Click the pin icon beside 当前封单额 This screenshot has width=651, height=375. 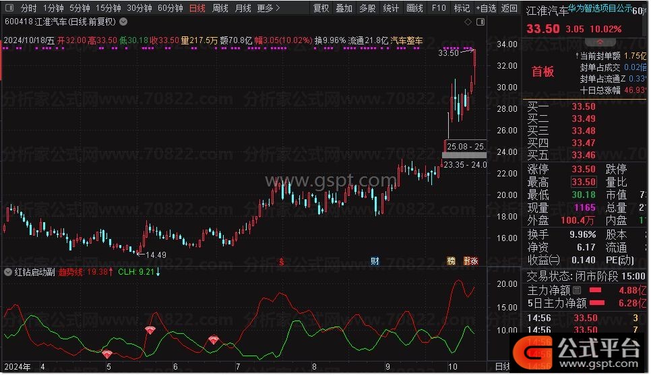pyautogui.click(x=577, y=55)
